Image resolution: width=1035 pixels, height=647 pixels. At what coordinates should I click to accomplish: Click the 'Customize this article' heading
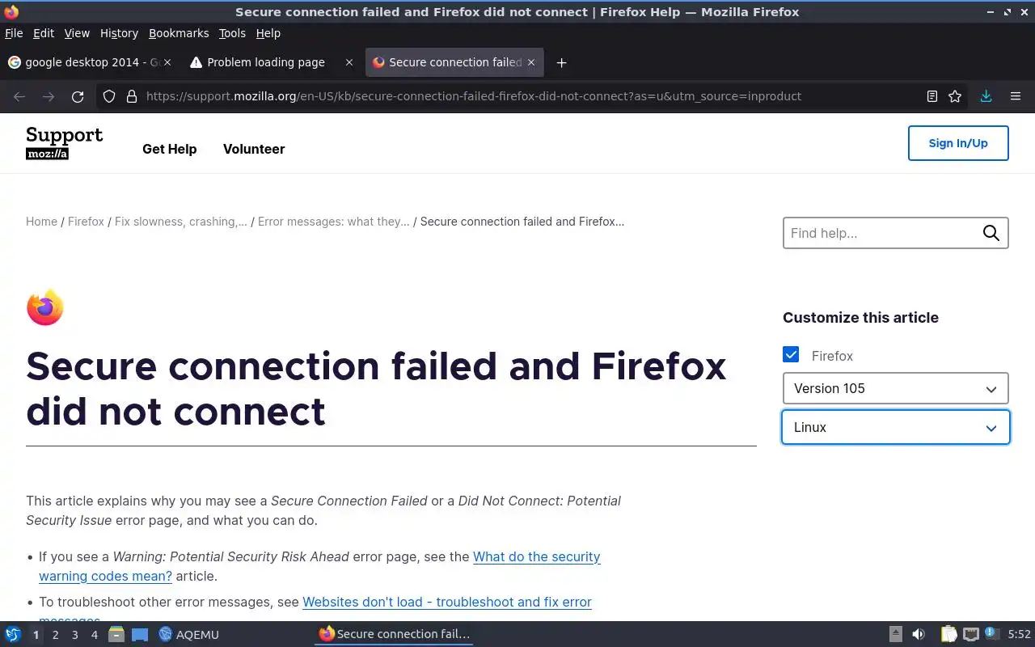[x=860, y=318]
